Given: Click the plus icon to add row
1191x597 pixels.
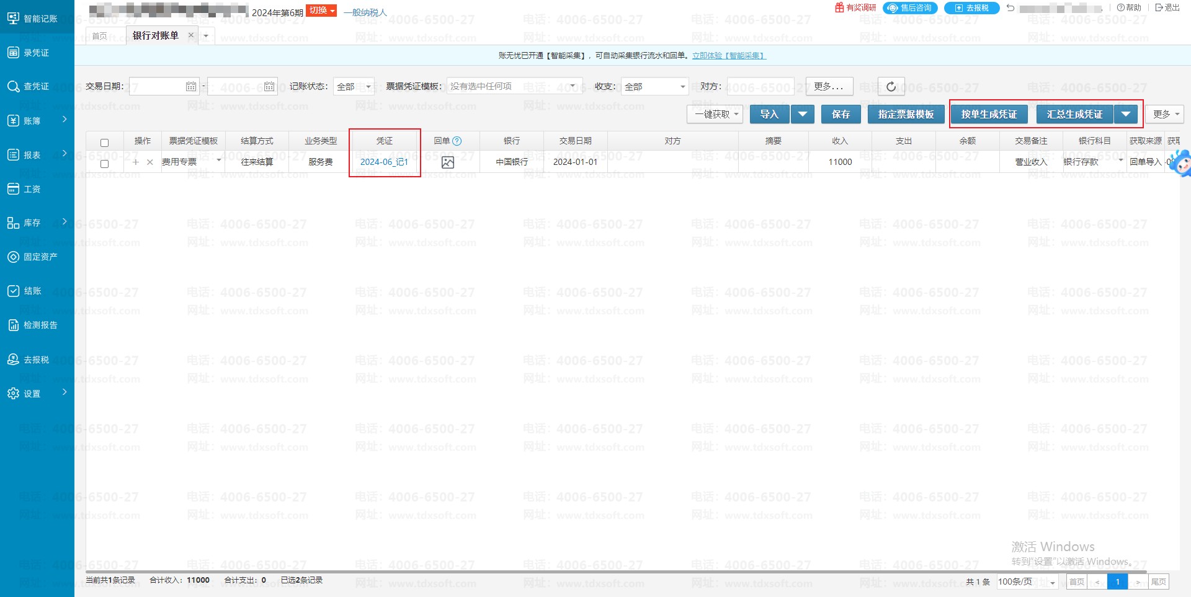Looking at the screenshot, I should tap(136, 162).
